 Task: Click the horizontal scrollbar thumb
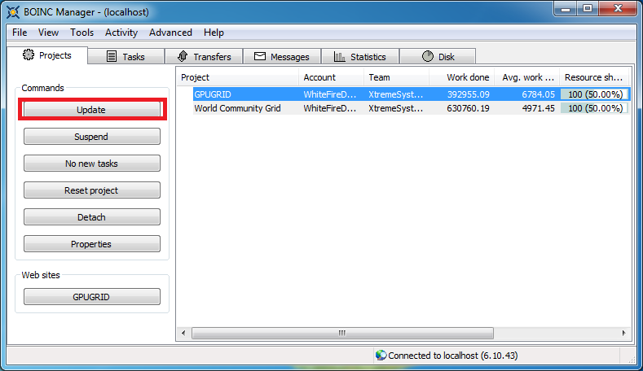click(342, 333)
